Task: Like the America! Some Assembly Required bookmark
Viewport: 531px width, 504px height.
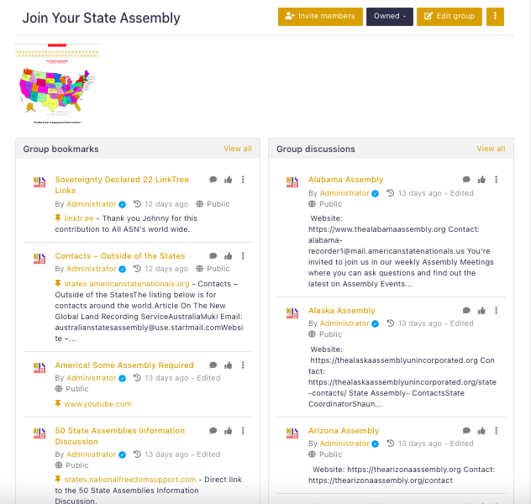Action: click(x=229, y=365)
